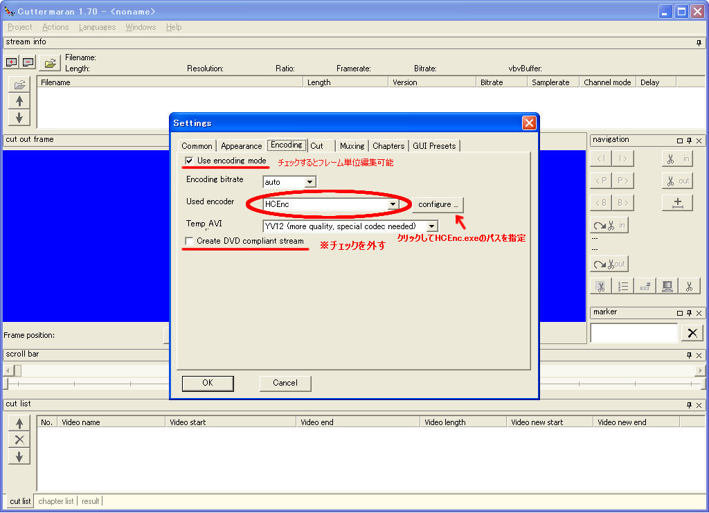709x513 pixels.
Task: Close the Settings dialog with red X
Action: (x=529, y=123)
